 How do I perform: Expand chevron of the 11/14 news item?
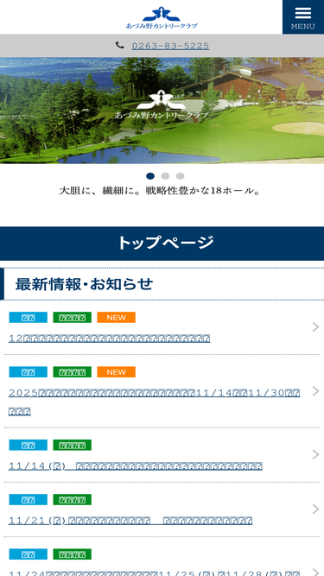pos(315,455)
